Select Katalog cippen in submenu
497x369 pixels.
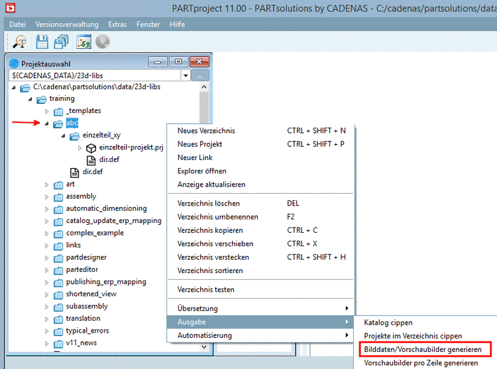(425, 323)
